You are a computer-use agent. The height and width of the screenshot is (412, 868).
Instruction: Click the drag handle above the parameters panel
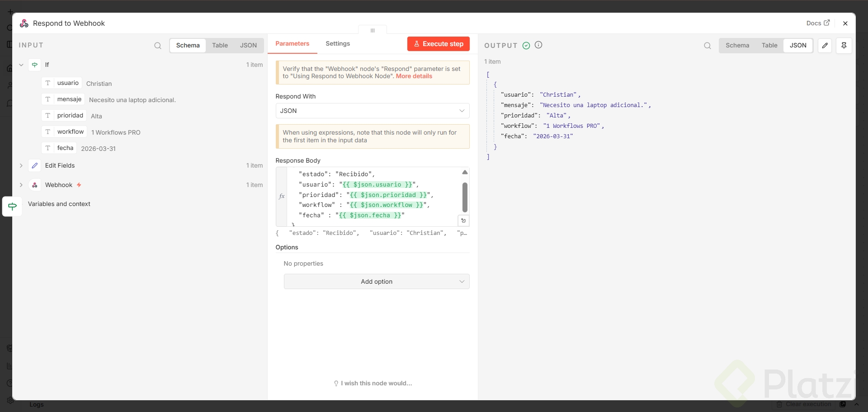(373, 31)
